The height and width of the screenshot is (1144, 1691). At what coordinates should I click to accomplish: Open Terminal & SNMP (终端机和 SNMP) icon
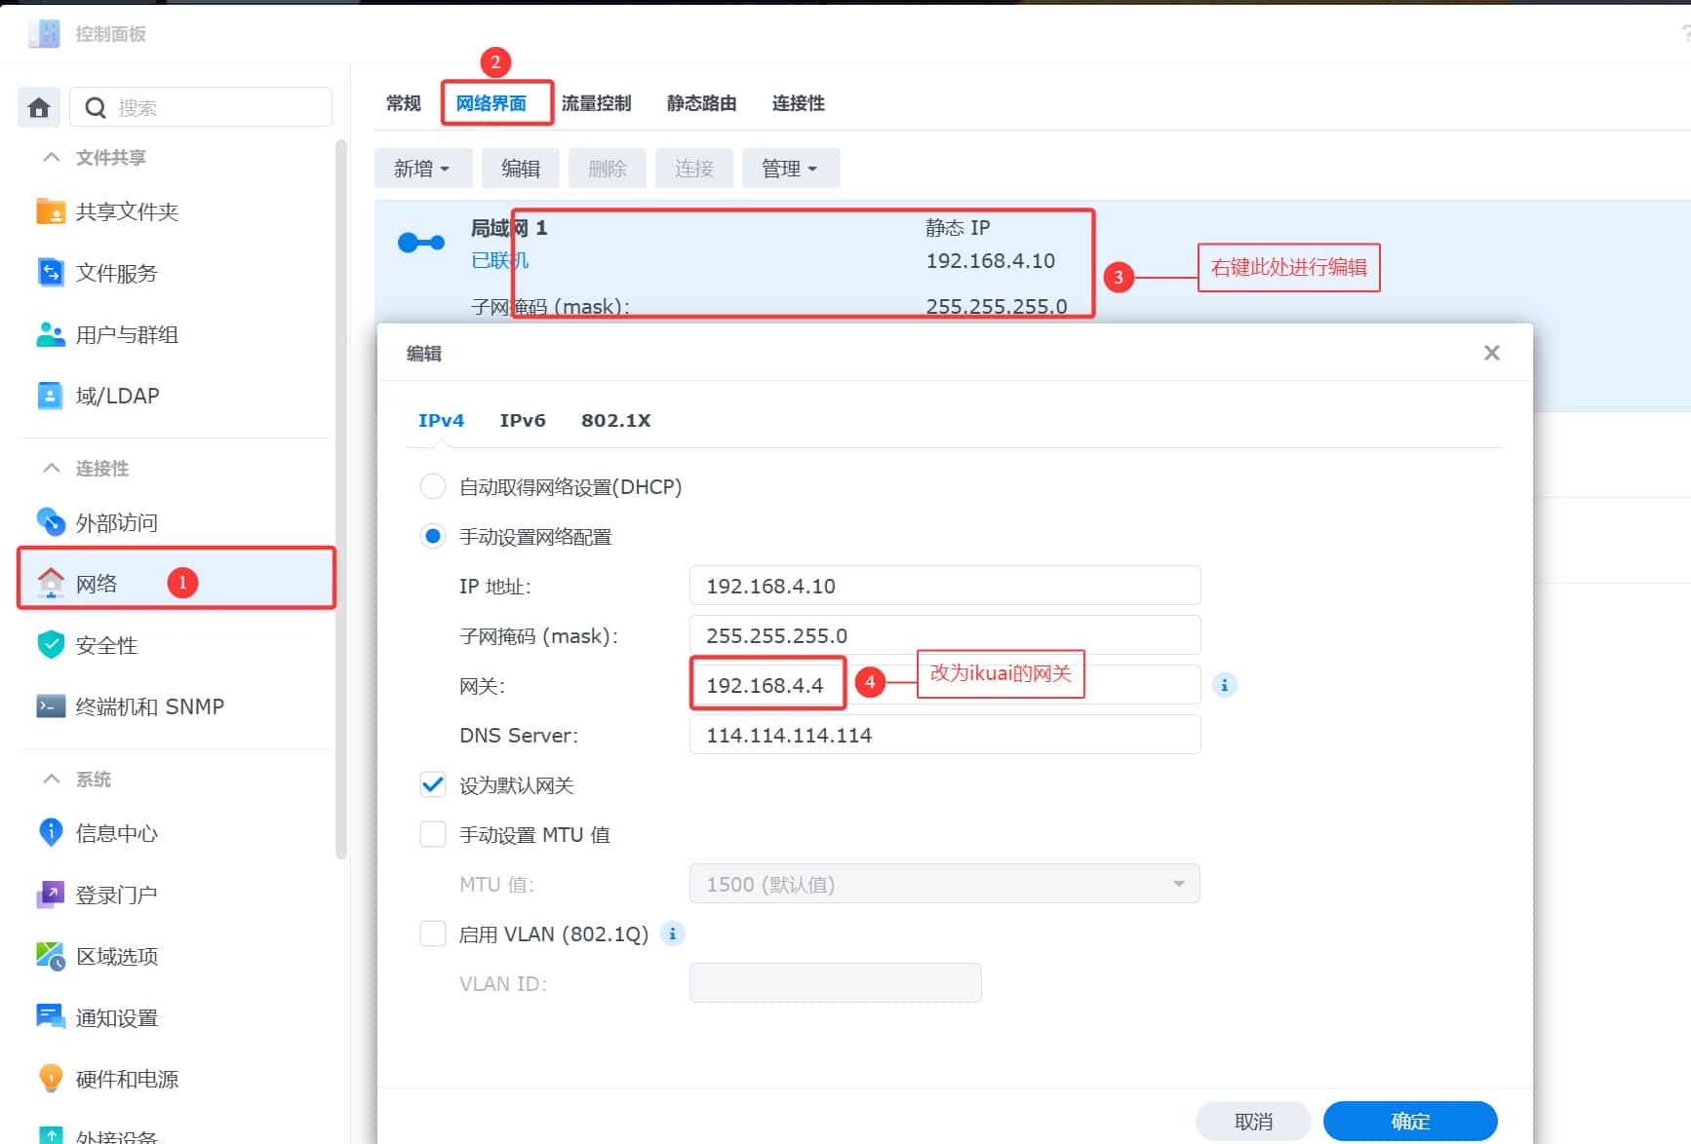[x=50, y=706]
